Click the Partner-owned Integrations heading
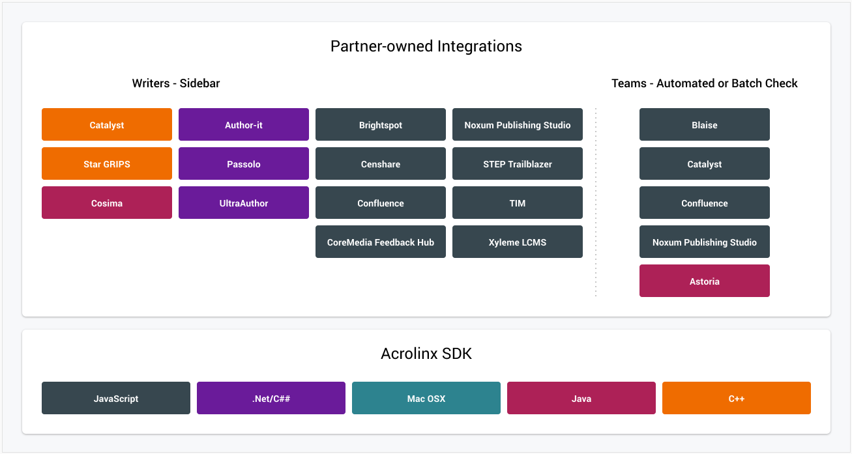 [426, 46]
